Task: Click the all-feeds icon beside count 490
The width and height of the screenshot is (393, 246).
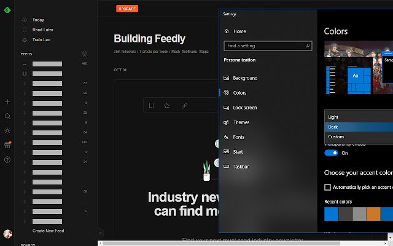Action: click(25, 64)
